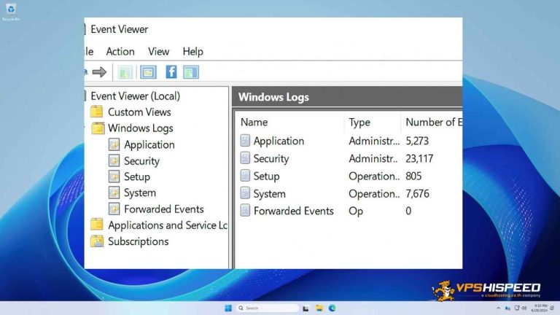Click the "Operation.." type cell for System
The height and width of the screenshot is (315, 560).
tap(374, 193)
